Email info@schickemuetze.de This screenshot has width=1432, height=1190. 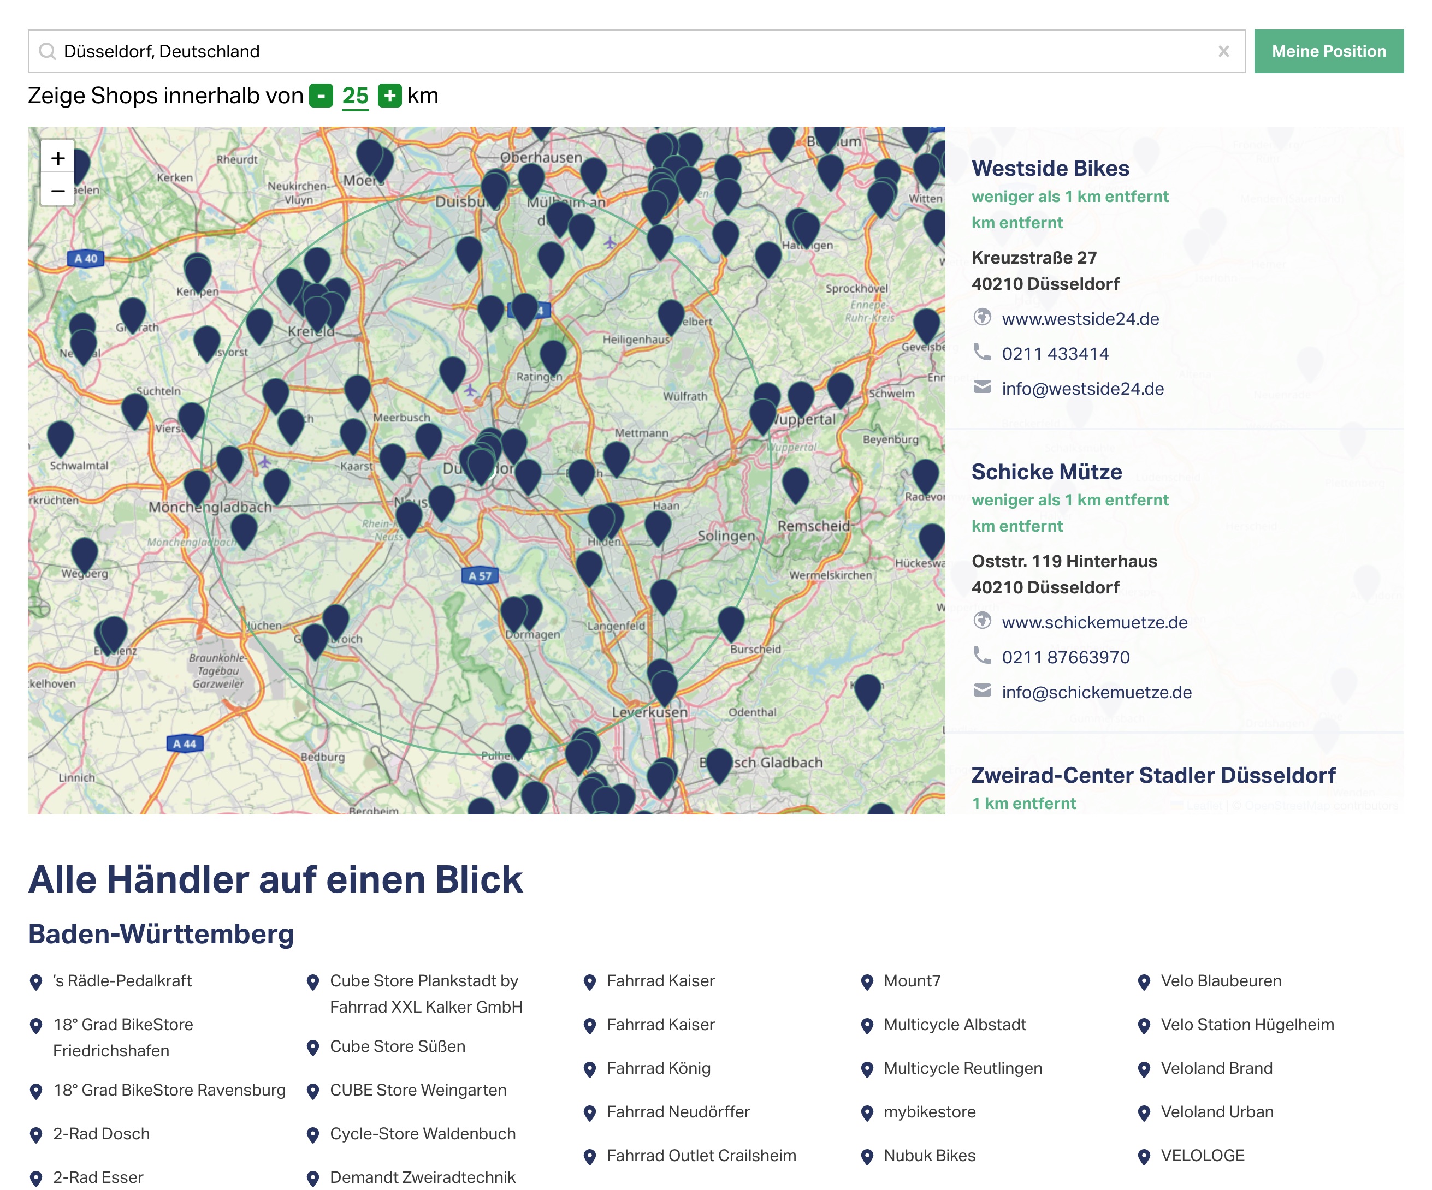(1096, 692)
